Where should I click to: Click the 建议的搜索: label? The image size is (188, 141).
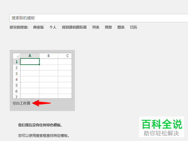click(19, 27)
